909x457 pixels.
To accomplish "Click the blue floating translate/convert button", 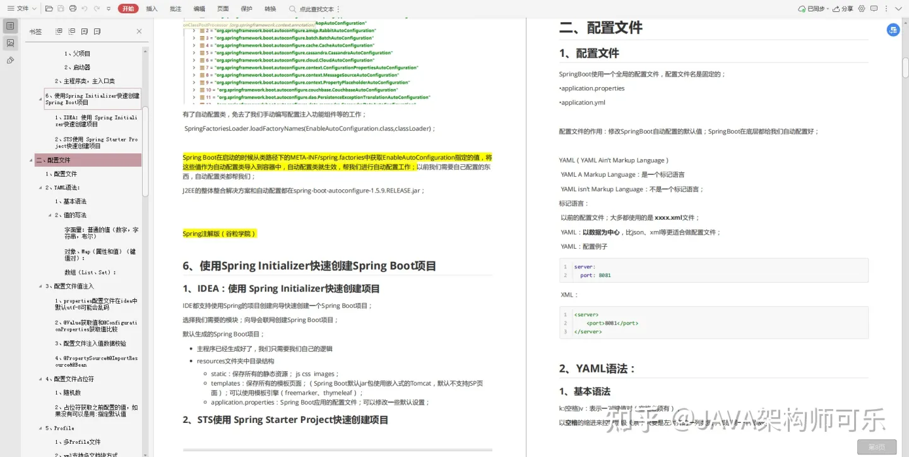I will point(893,30).
